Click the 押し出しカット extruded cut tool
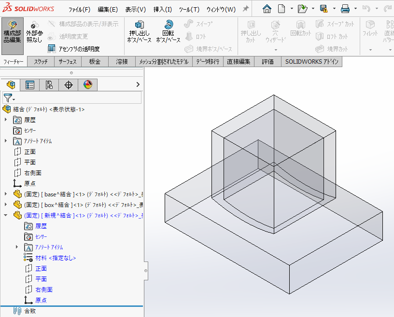 pos(251,32)
